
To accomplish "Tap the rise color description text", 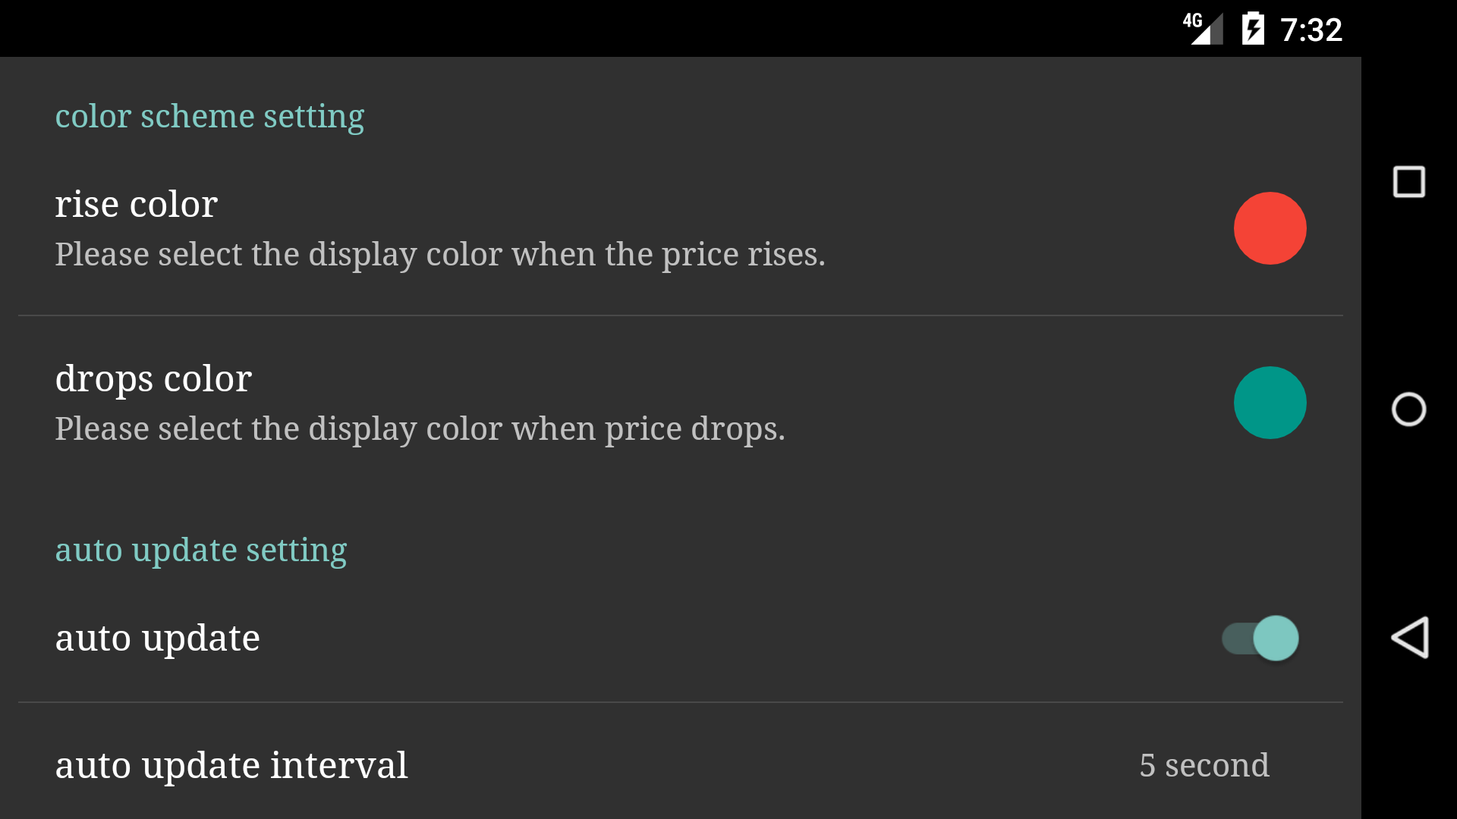I will (440, 254).
